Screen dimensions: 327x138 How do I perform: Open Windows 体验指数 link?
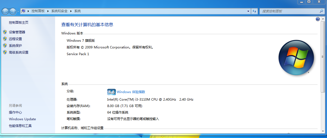[x=131, y=92]
